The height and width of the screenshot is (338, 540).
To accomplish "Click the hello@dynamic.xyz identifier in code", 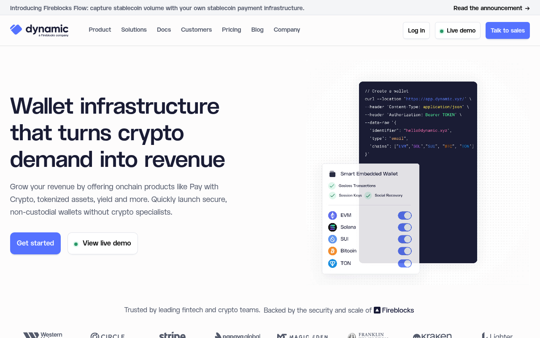I will point(427,131).
